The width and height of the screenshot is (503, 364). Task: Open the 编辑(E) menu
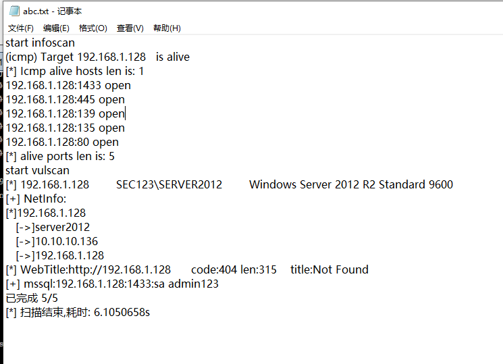point(56,28)
